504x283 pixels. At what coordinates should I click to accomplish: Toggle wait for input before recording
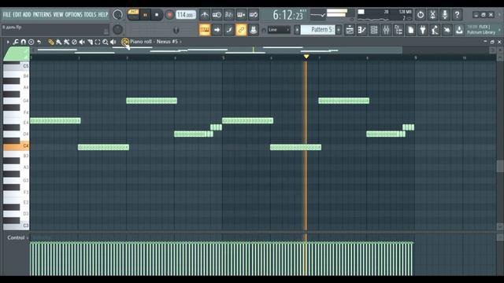pyautogui.click(x=217, y=15)
